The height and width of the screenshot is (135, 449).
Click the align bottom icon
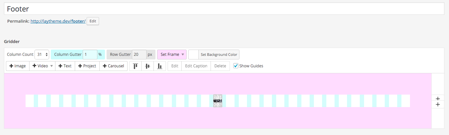[160, 66]
